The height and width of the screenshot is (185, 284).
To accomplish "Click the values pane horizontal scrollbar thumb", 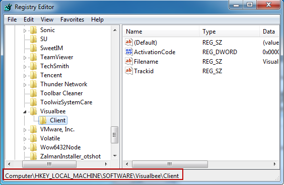I will (x=170, y=164).
